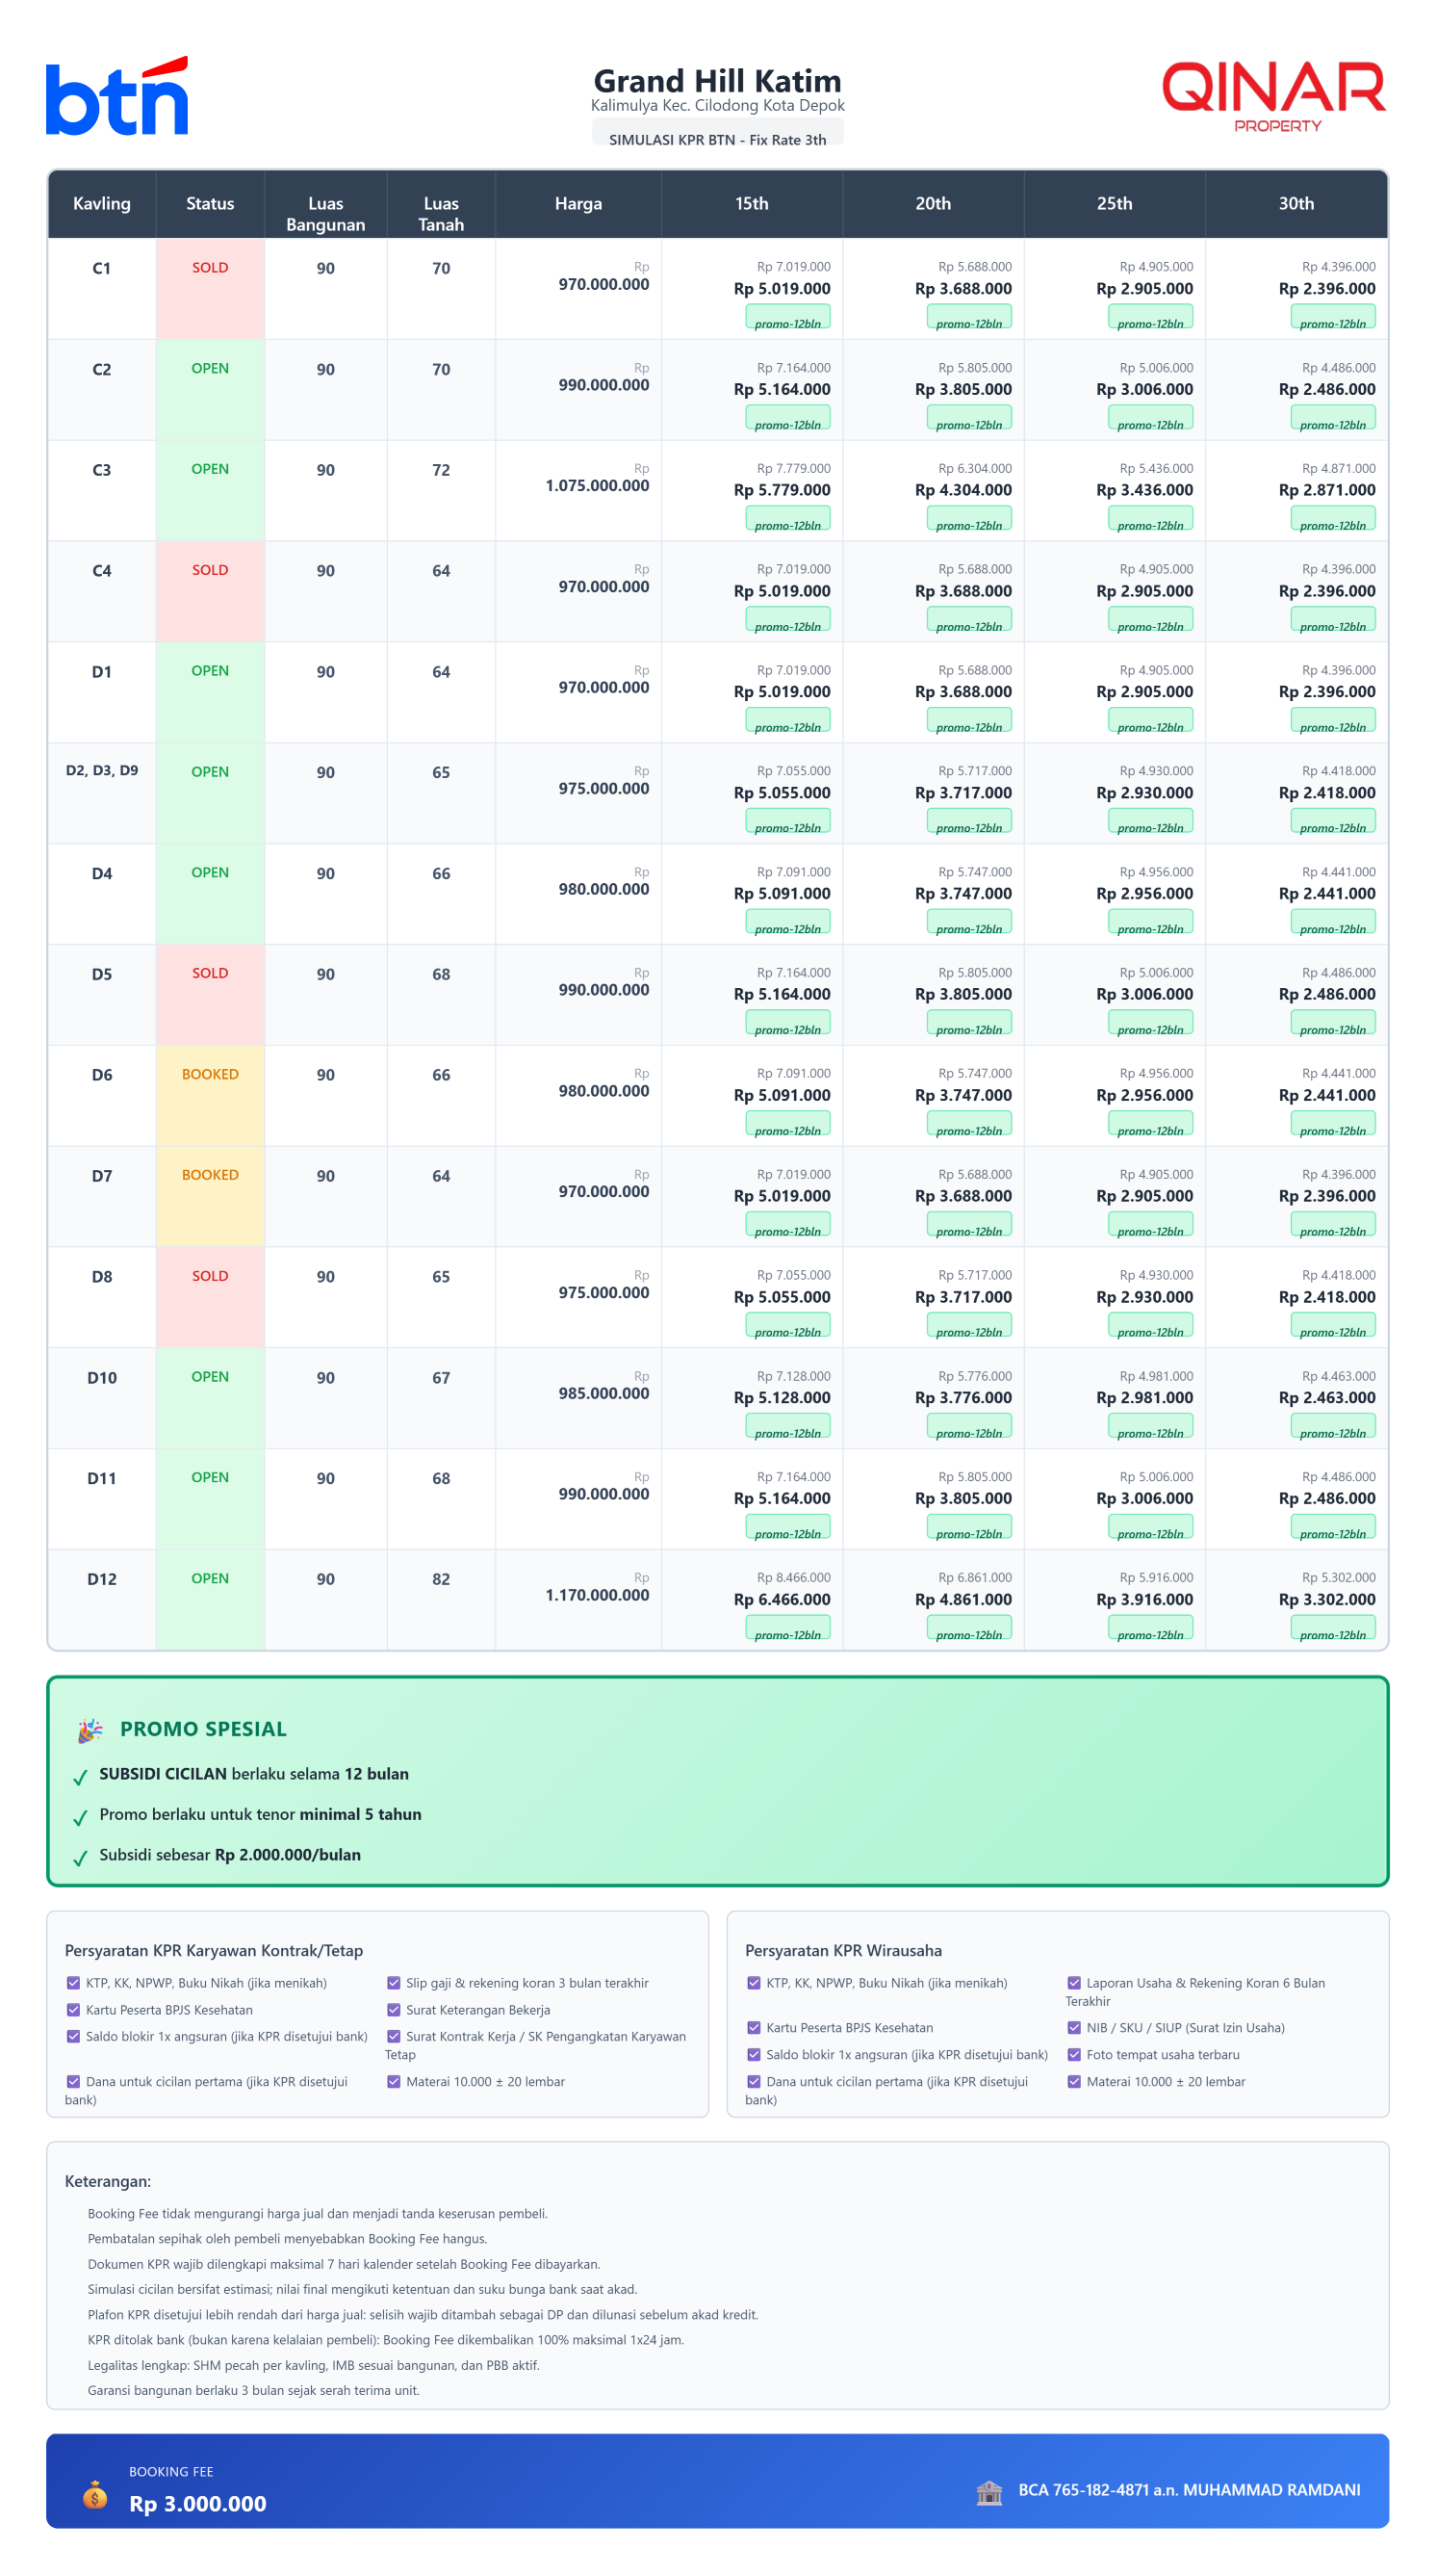The width and height of the screenshot is (1437, 2576).
Task: Click the money bag icon near Booking Fee
Action: [95, 2494]
